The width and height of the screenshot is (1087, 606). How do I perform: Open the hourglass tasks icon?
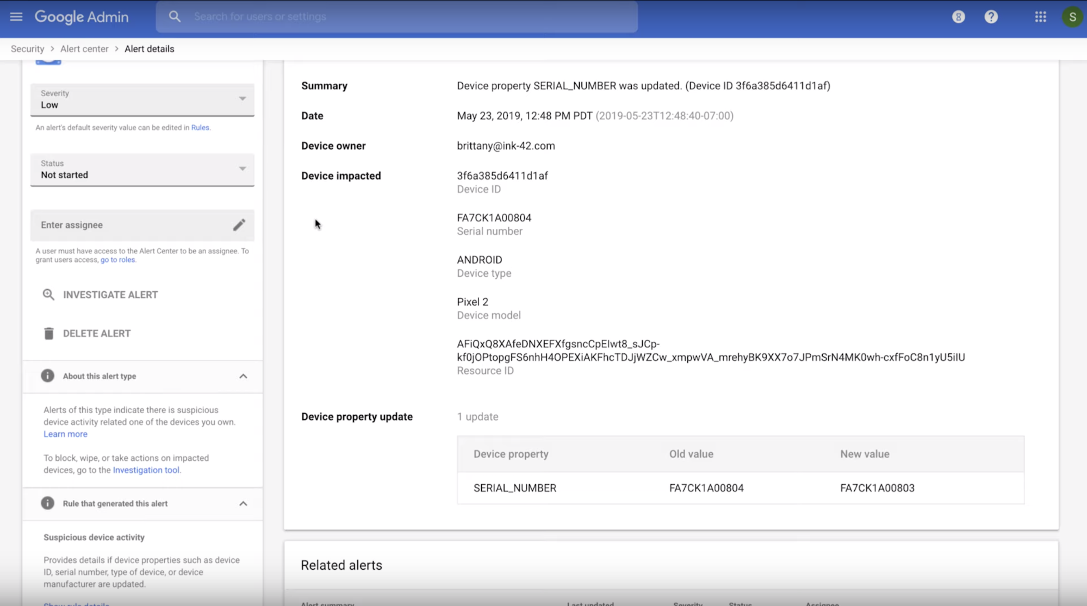959,17
